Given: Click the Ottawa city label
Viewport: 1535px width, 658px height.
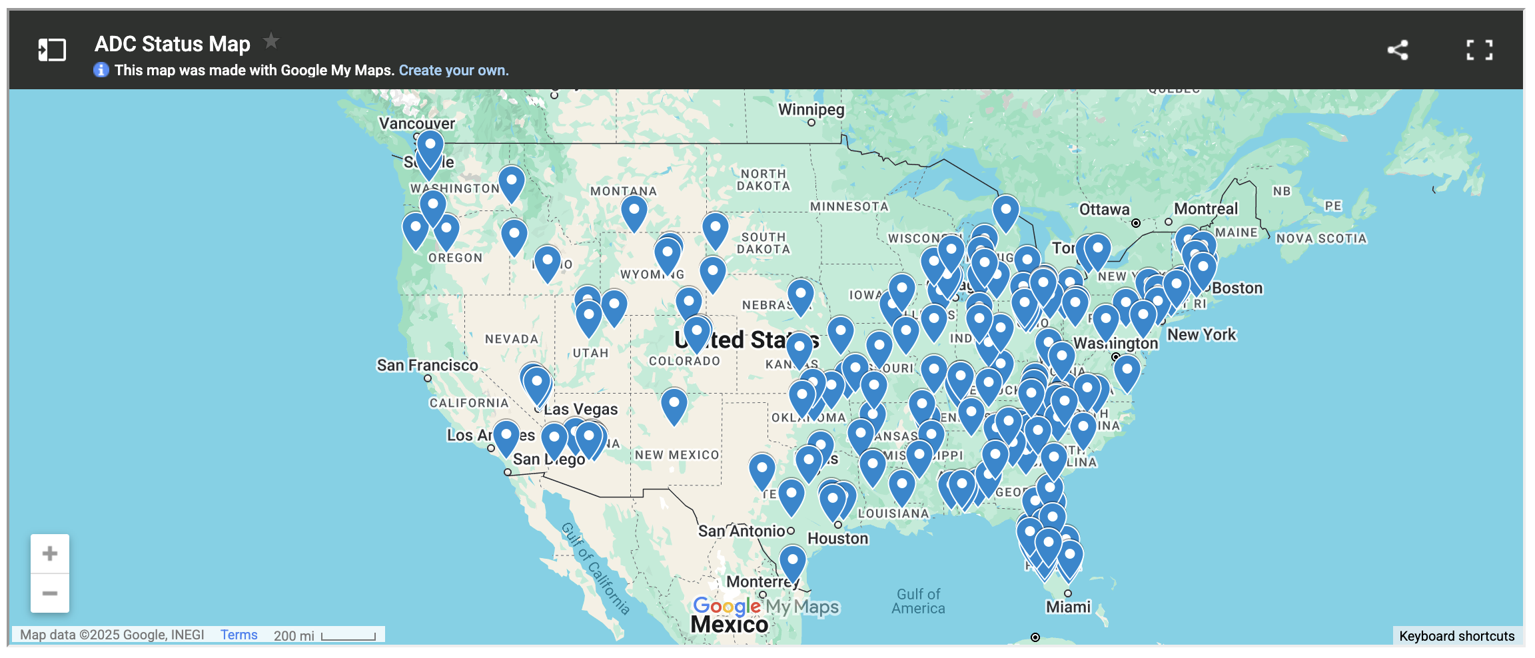Looking at the screenshot, I should click(1104, 210).
